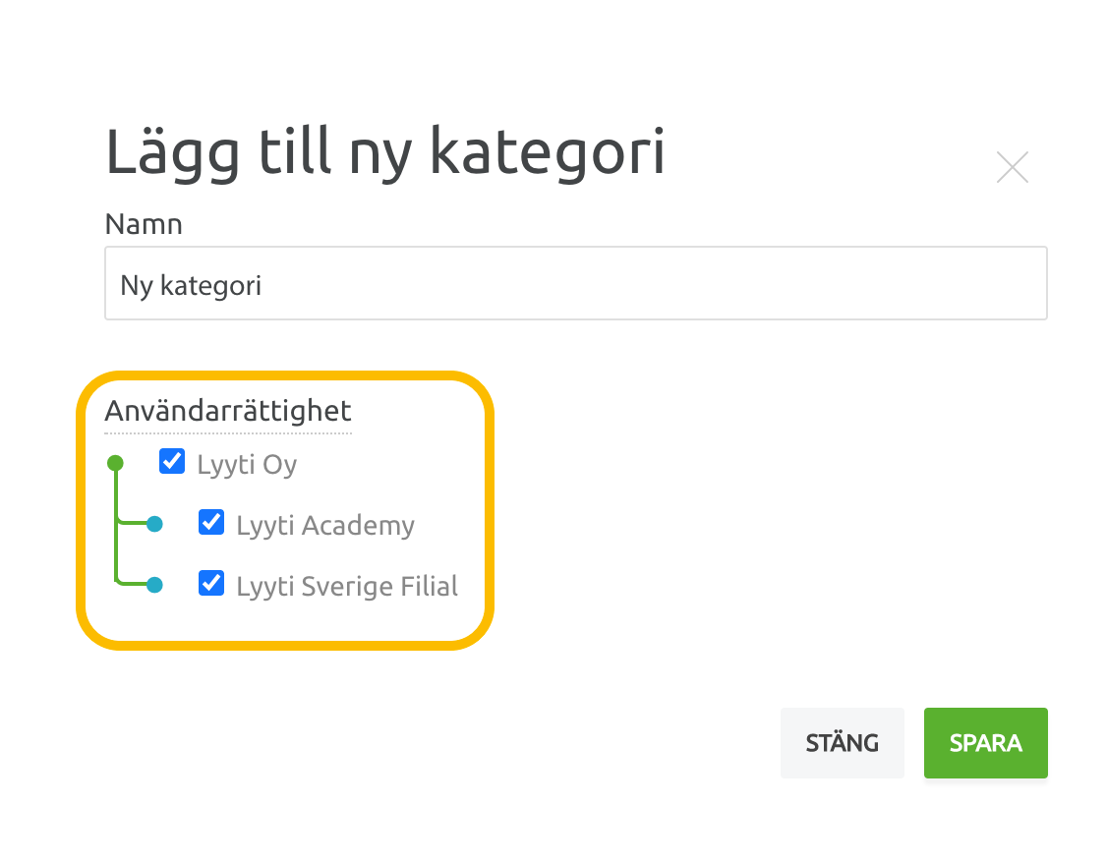Screen dimensions: 1107x863
Task: Disable access for Lyyti Academy
Action: [x=210, y=523]
